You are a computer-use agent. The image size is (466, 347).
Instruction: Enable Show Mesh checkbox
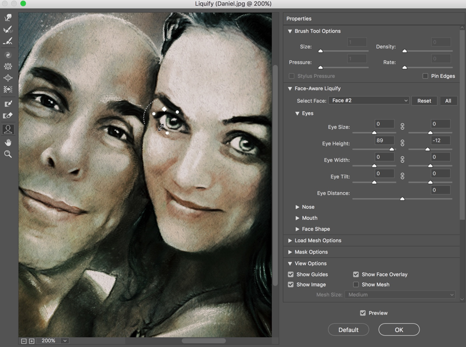(356, 284)
